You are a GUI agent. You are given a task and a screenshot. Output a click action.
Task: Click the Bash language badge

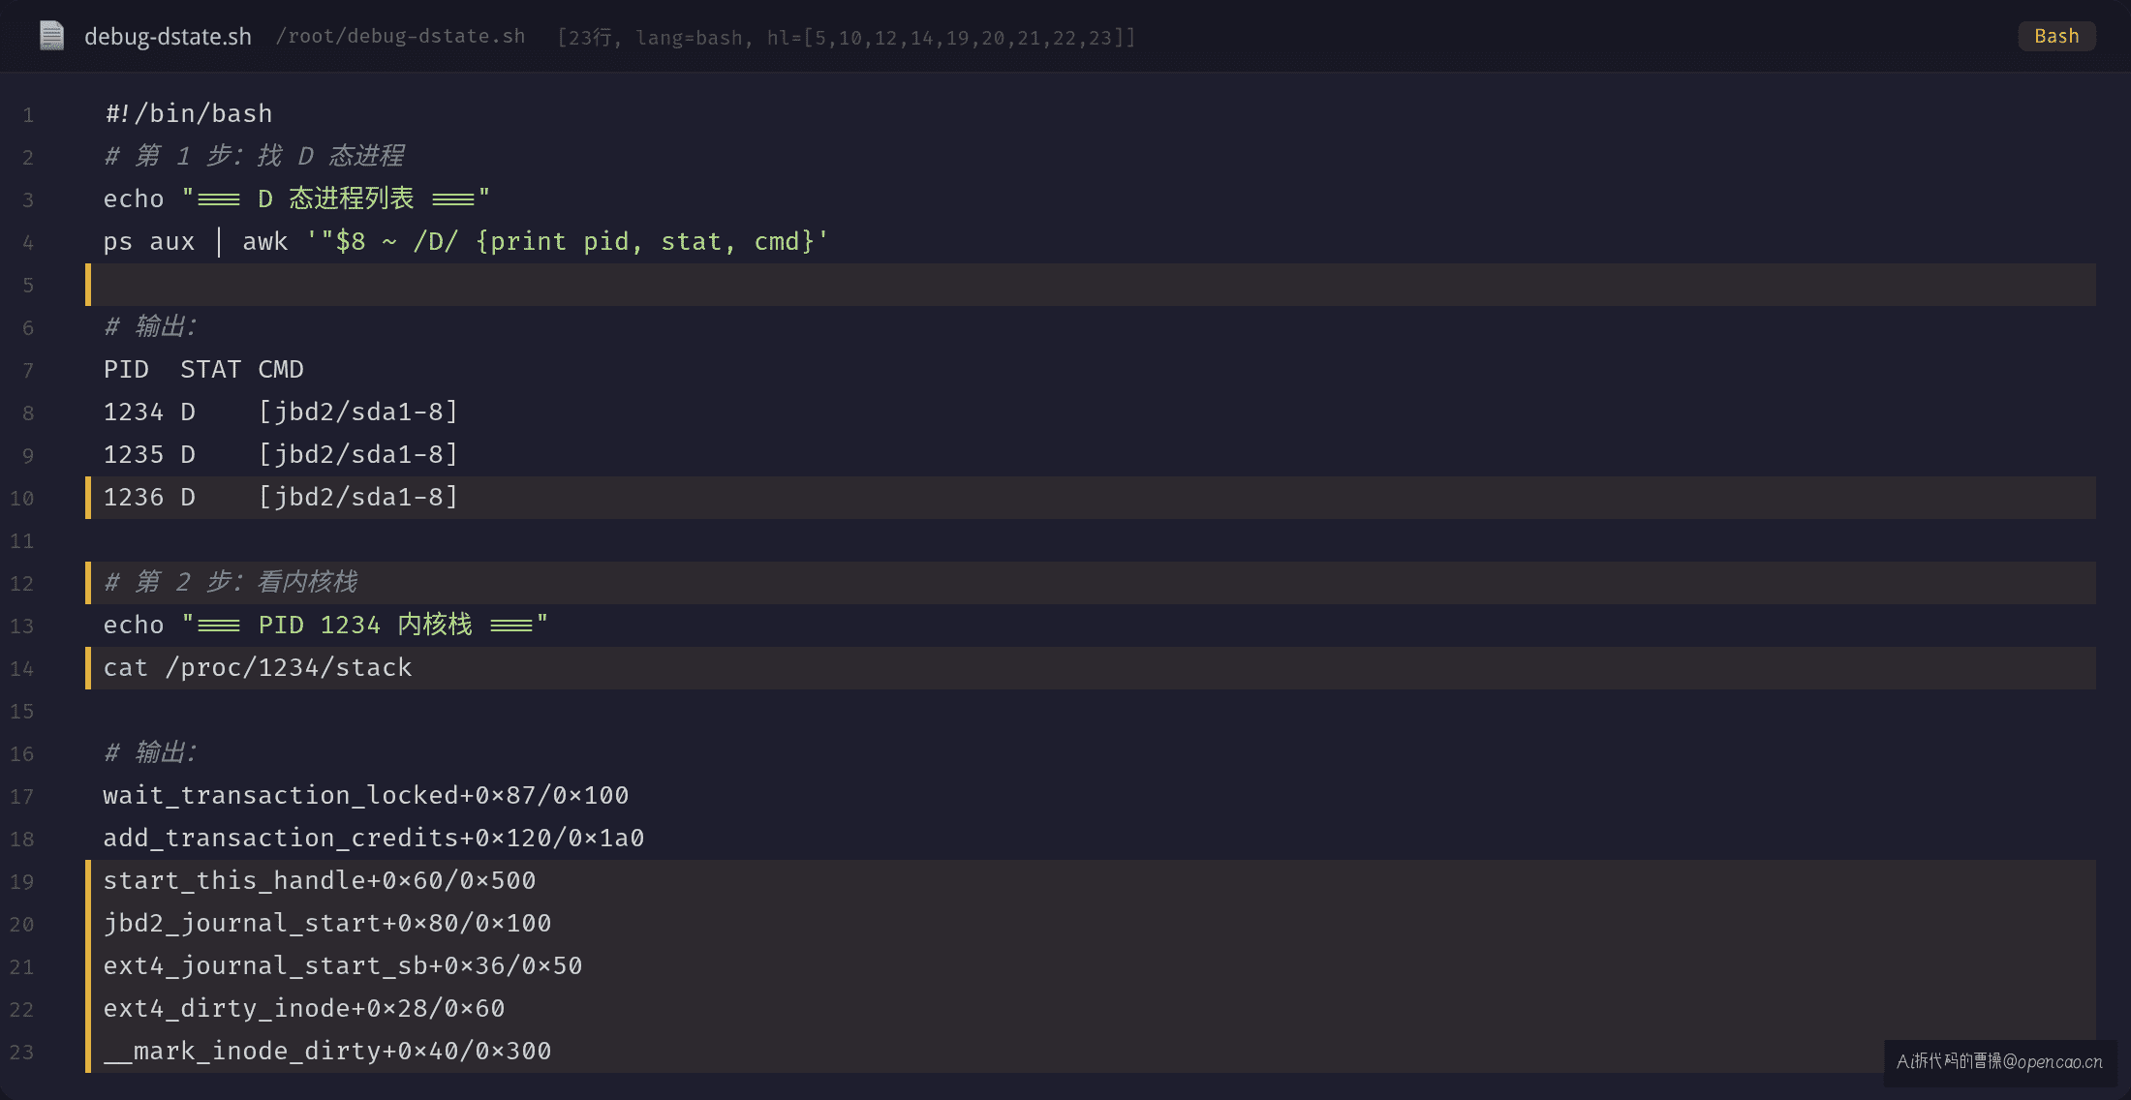tap(2056, 36)
